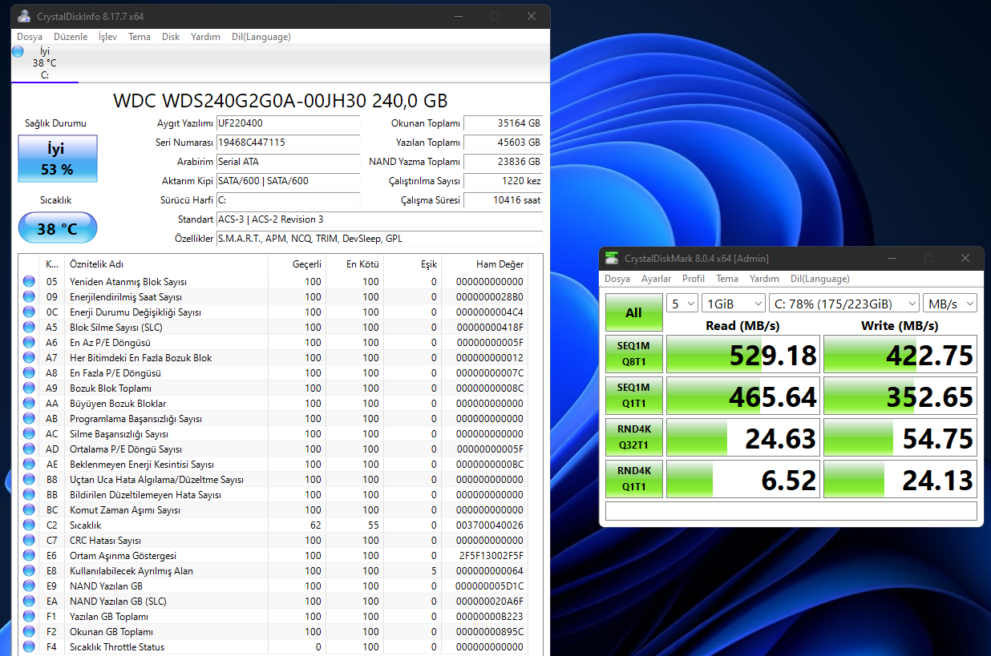Image resolution: width=991 pixels, height=656 pixels.
Task: Open Dosya menu in CrystalDiskMark
Action: (x=617, y=279)
